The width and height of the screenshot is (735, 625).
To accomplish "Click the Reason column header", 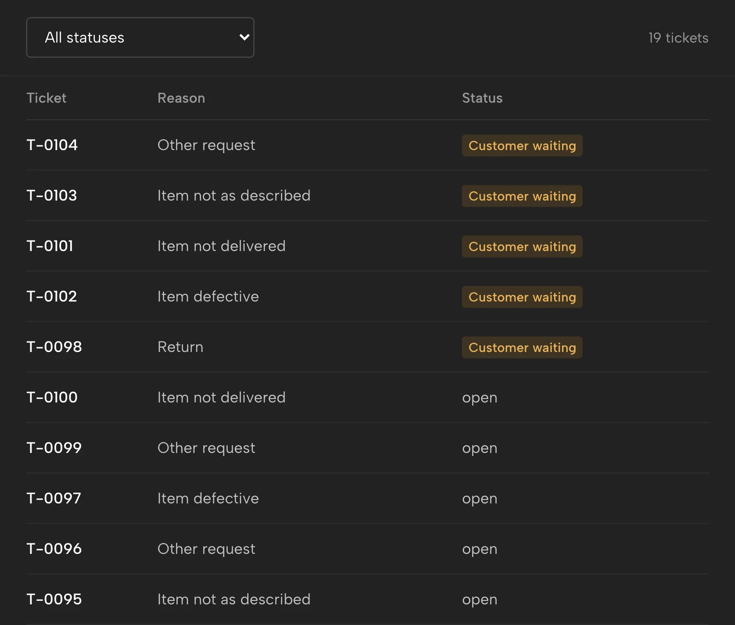I will pyautogui.click(x=181, y=98).
